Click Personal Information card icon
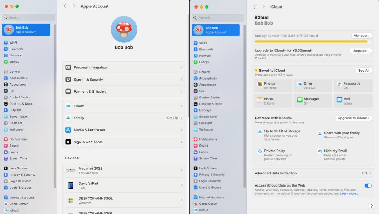This screenshot has width=379, height=214. point(68,67)
